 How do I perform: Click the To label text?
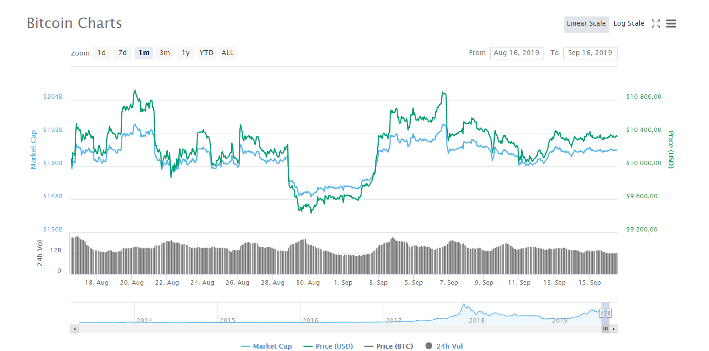(554, 53)
